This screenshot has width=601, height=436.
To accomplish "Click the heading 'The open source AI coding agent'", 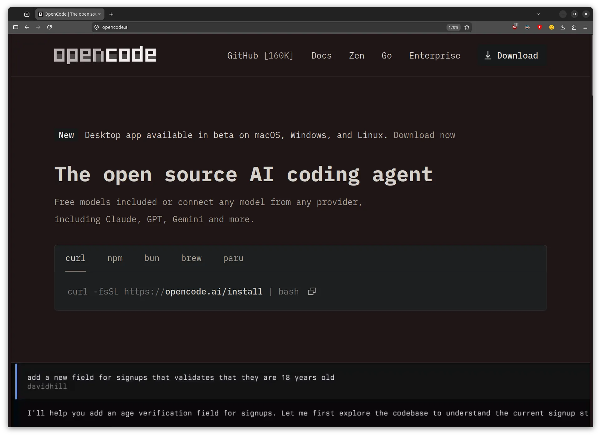I will 243,174.
